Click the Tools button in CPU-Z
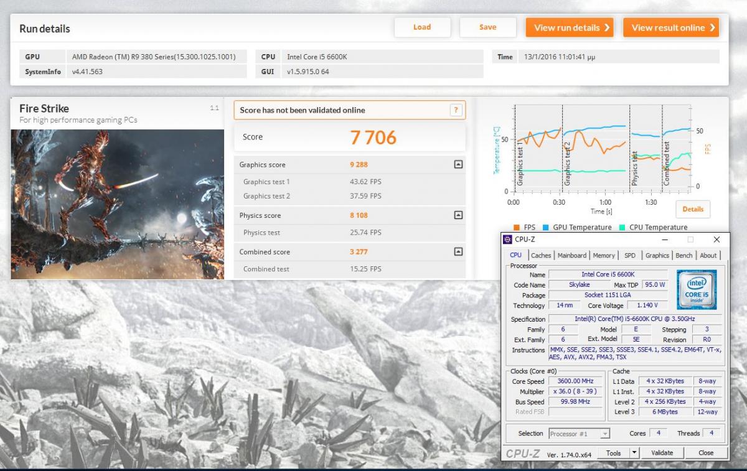The width and height of the screenshot is (747, 471). pyautogui.click(x=614, y=453)
